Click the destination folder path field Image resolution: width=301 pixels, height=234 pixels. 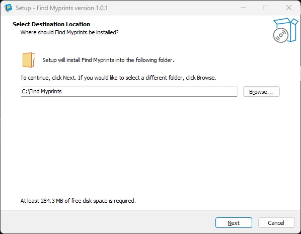(129, 91)
